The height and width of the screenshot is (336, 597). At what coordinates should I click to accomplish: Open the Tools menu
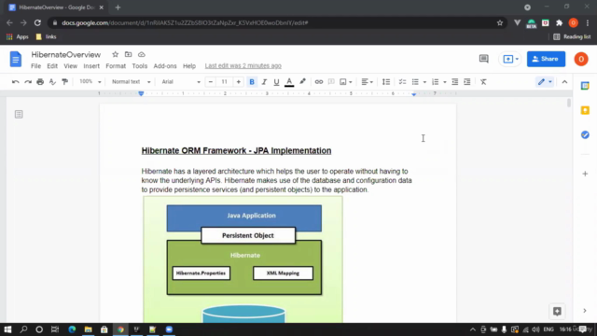pyautogui.click(x=140, y=66)
